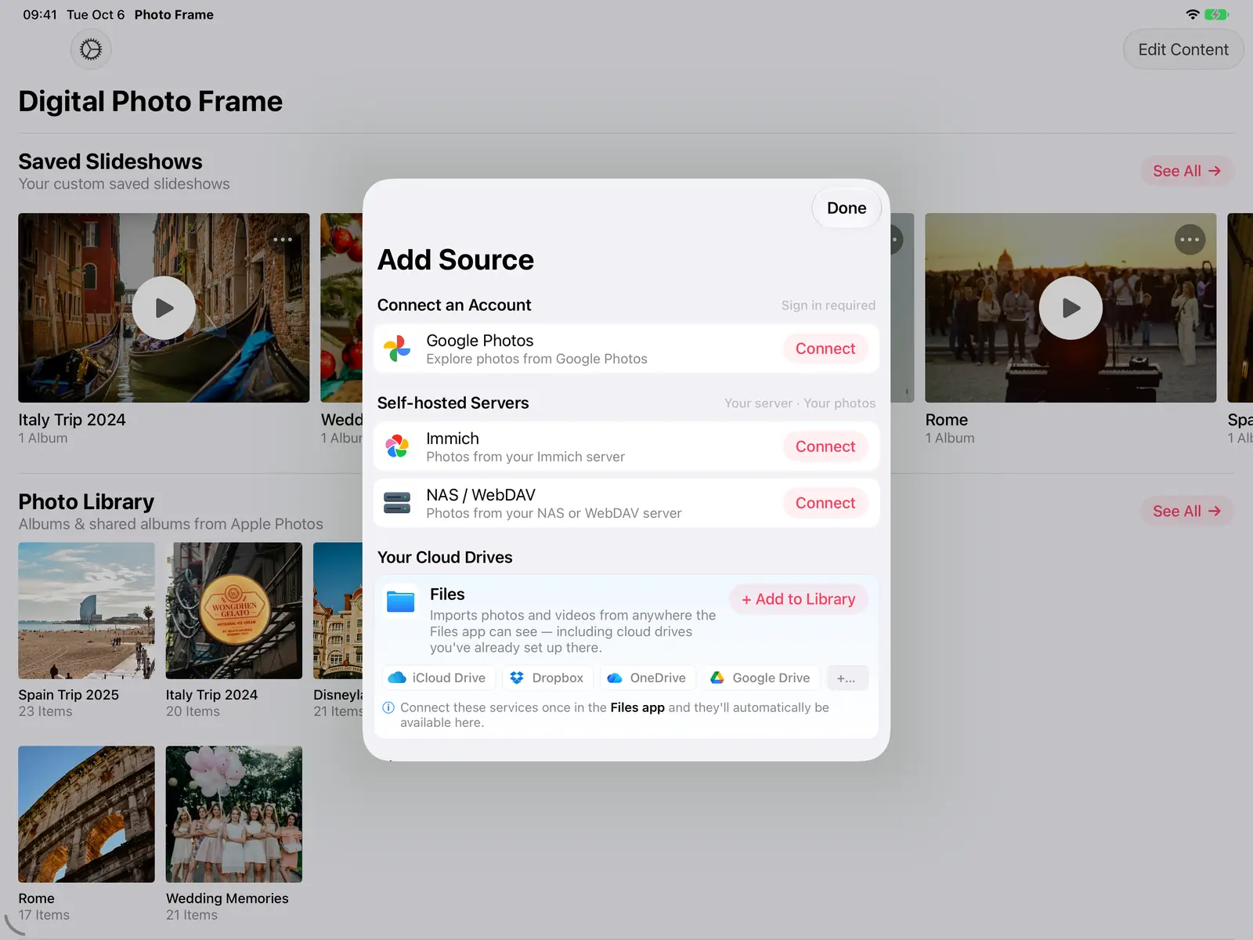The height and width of the screenshot is (940, 1253).
Task: Click the 'Sign in required' label
Action: [828, 305]
